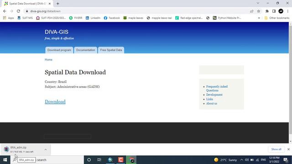Open the Python/Website Pr... bookmark

(x=227, y=18)
